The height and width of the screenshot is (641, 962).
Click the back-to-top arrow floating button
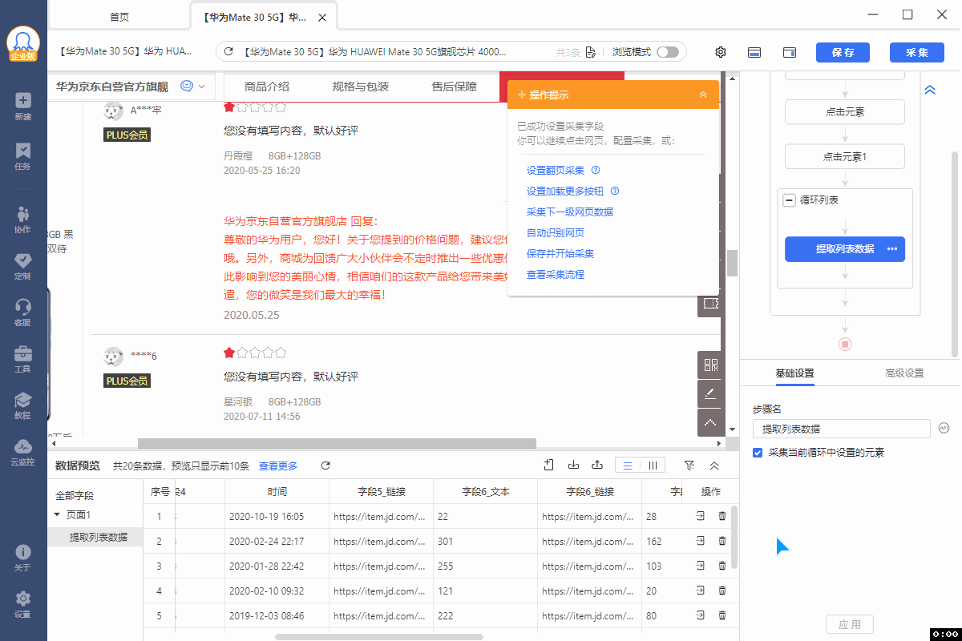(x=710, y=421)
